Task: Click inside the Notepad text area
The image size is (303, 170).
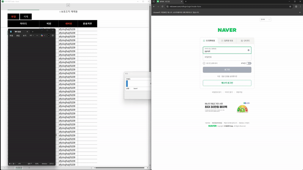Action: (32, 100)
